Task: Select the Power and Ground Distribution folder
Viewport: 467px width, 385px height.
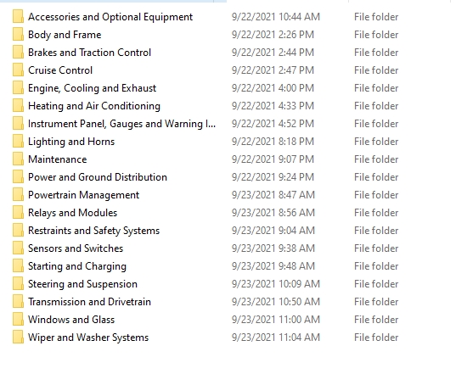Action: (x=98, y=177)
